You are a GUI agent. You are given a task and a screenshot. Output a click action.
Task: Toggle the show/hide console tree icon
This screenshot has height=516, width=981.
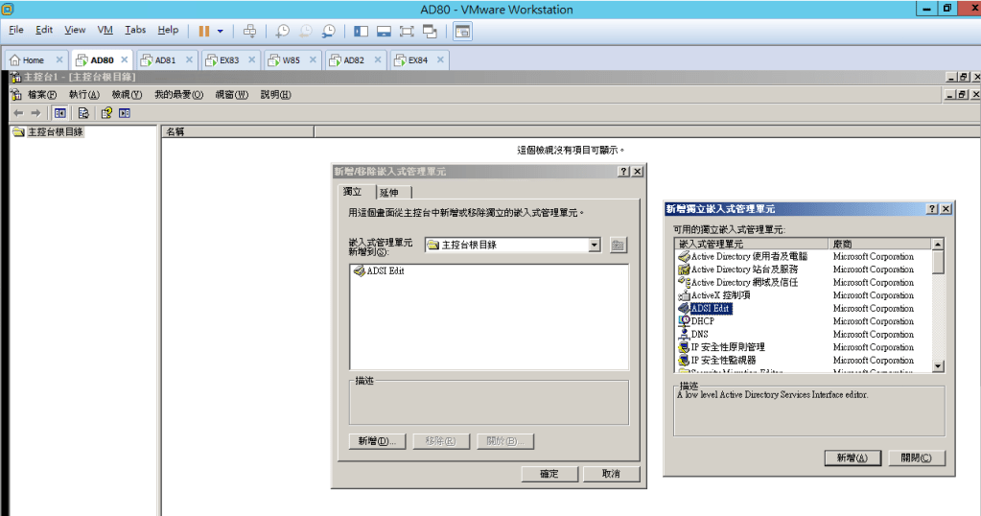pyautogui.click(x=59, y=113)
